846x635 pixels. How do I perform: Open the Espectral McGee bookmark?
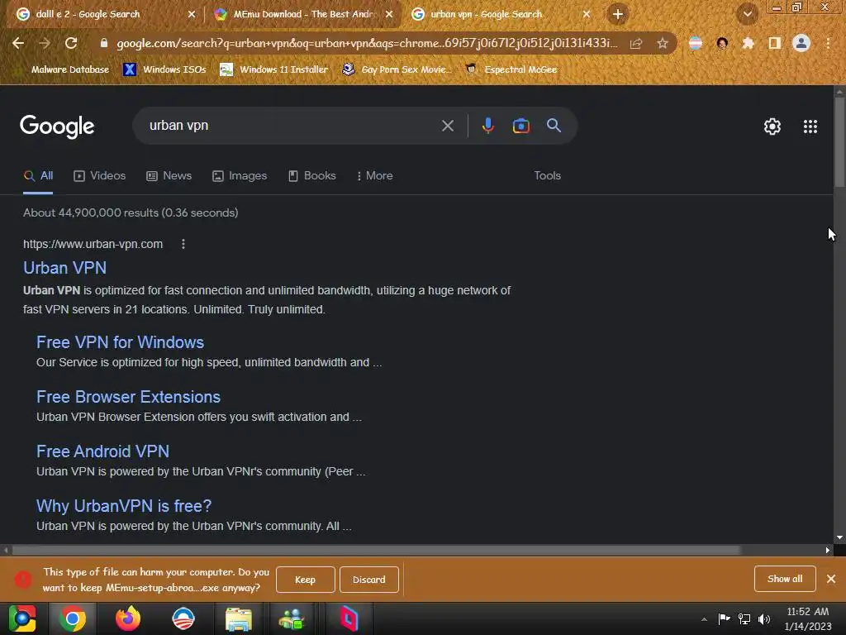(511, 69)
